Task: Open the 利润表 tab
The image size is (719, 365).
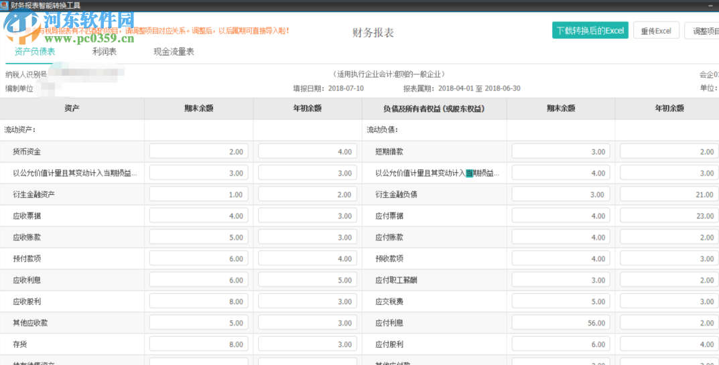Action: point(104,52)
